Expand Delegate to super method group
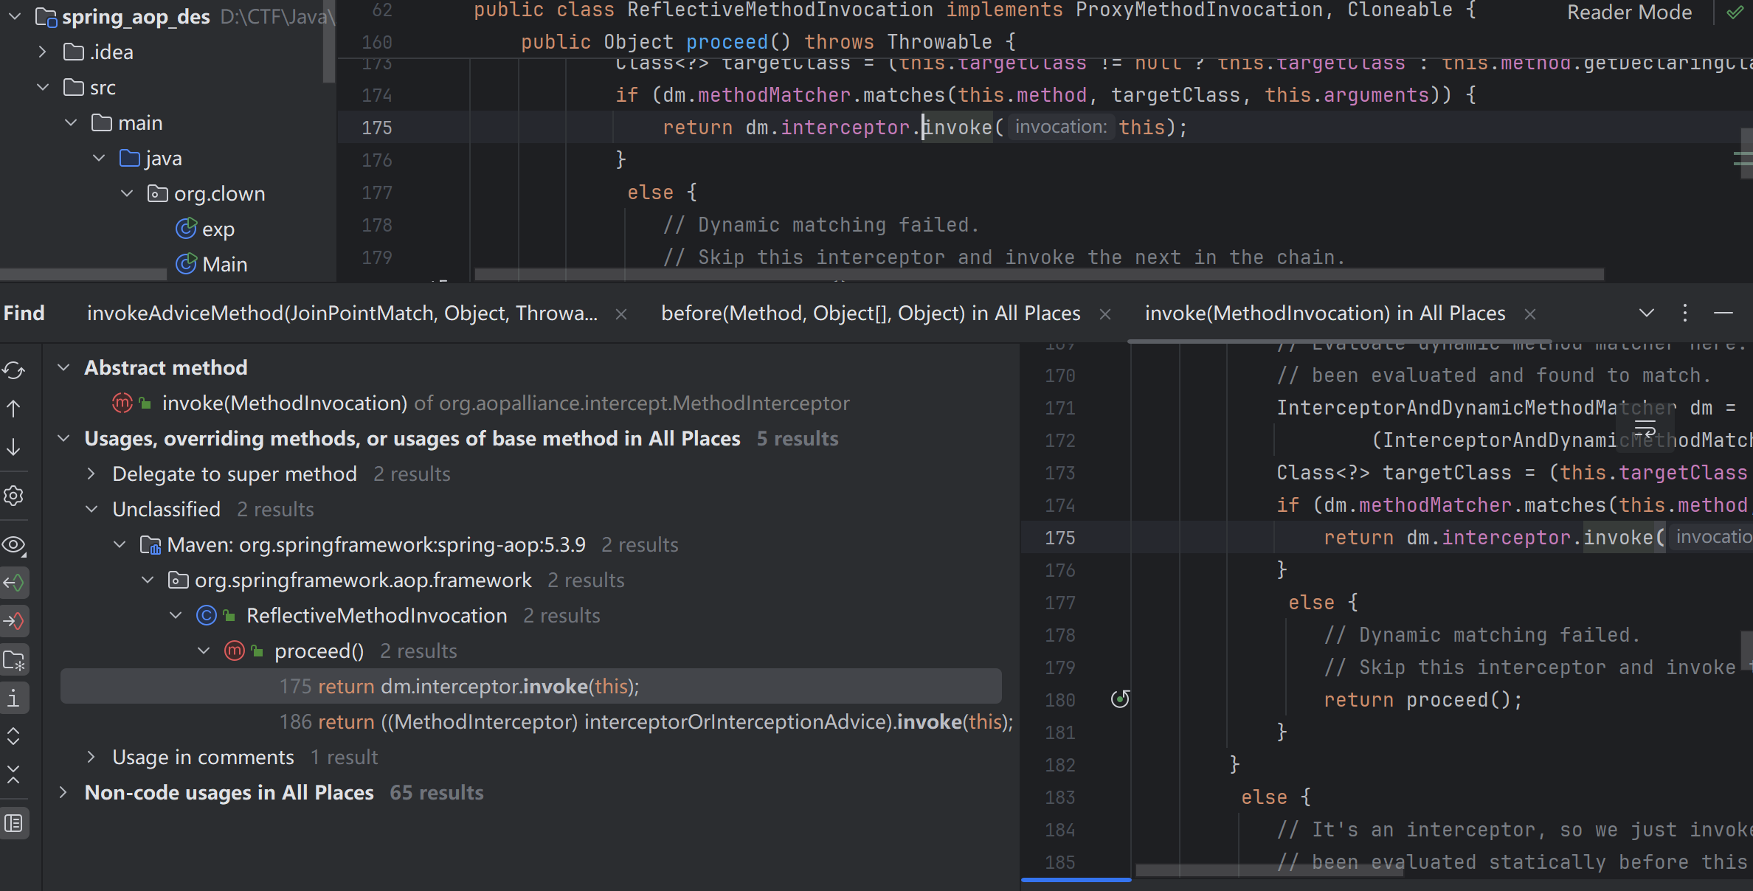The image size is (1753, 891). [91, 474]
